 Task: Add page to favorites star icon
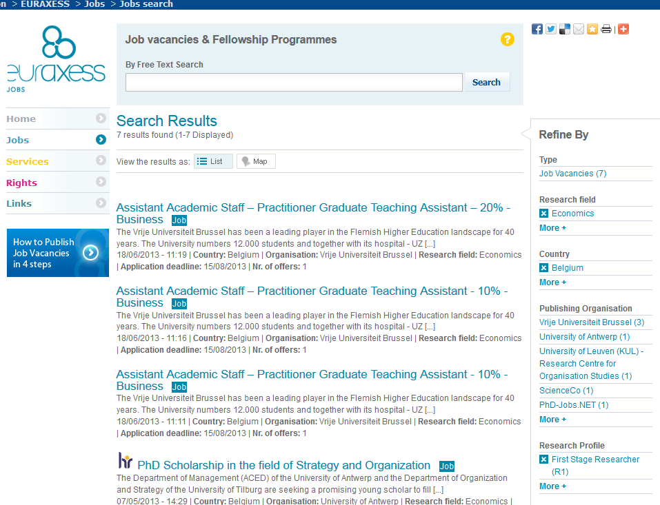[x=592, y=29]
